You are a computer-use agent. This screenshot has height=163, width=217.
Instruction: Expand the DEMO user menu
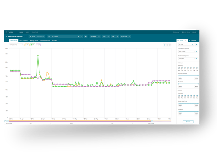coord(195,32)
